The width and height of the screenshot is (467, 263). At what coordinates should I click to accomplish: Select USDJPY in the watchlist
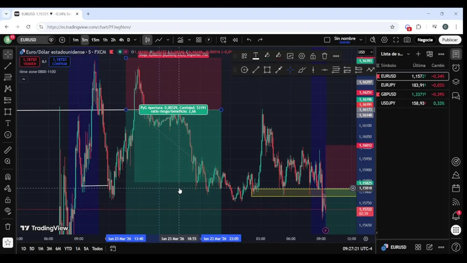click(413, 103)
